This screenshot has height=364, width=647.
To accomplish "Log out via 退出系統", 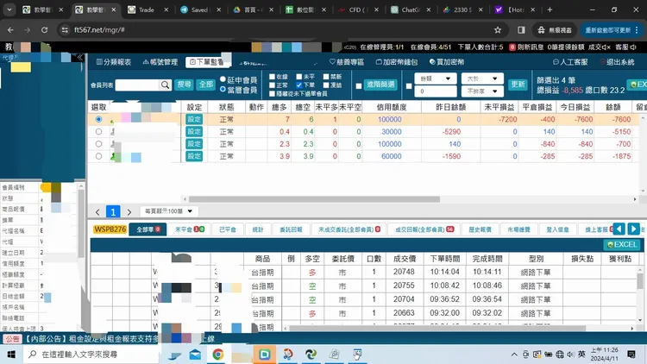I will coord(618,62).
